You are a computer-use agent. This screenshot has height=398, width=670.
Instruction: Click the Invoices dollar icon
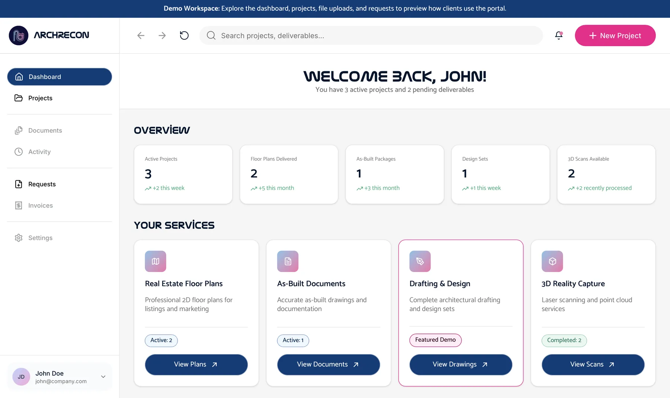19,205
